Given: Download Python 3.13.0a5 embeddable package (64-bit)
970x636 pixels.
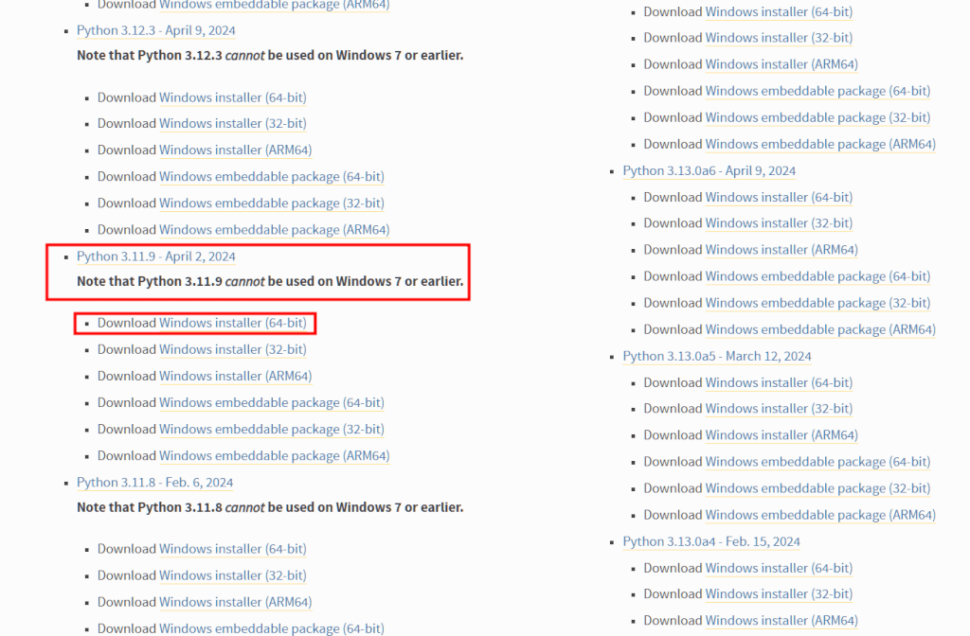Looking at the screenshot, I should [817, 462].
